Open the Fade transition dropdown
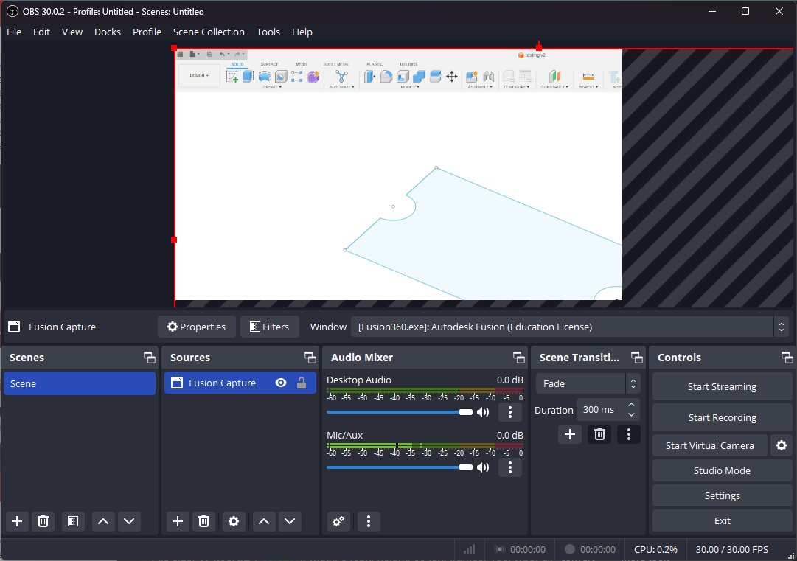The width and height of the screenshot is (797, 561). 588,383
